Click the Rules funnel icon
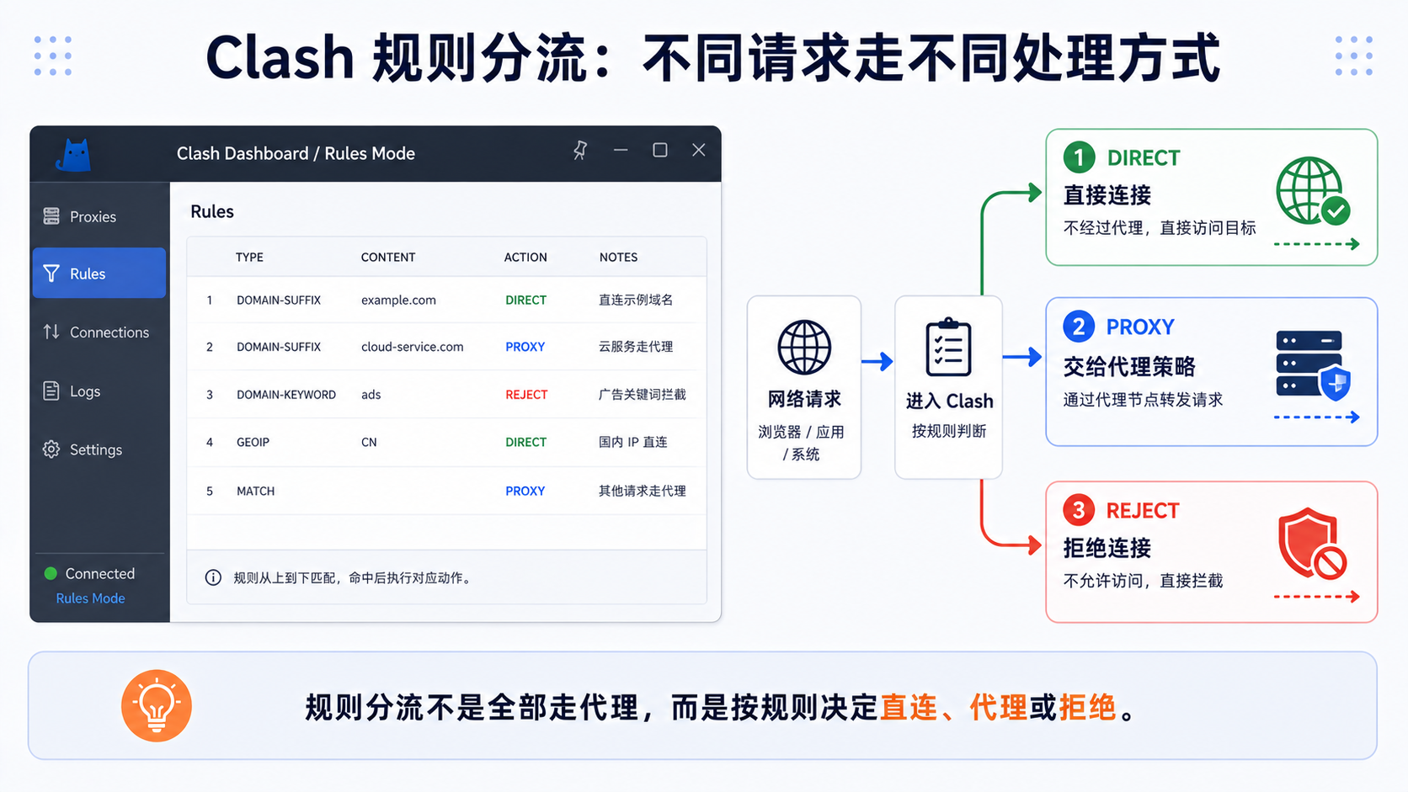Image resolution: width=1408 pixels, height=792 pixels. tap(51, 274)
